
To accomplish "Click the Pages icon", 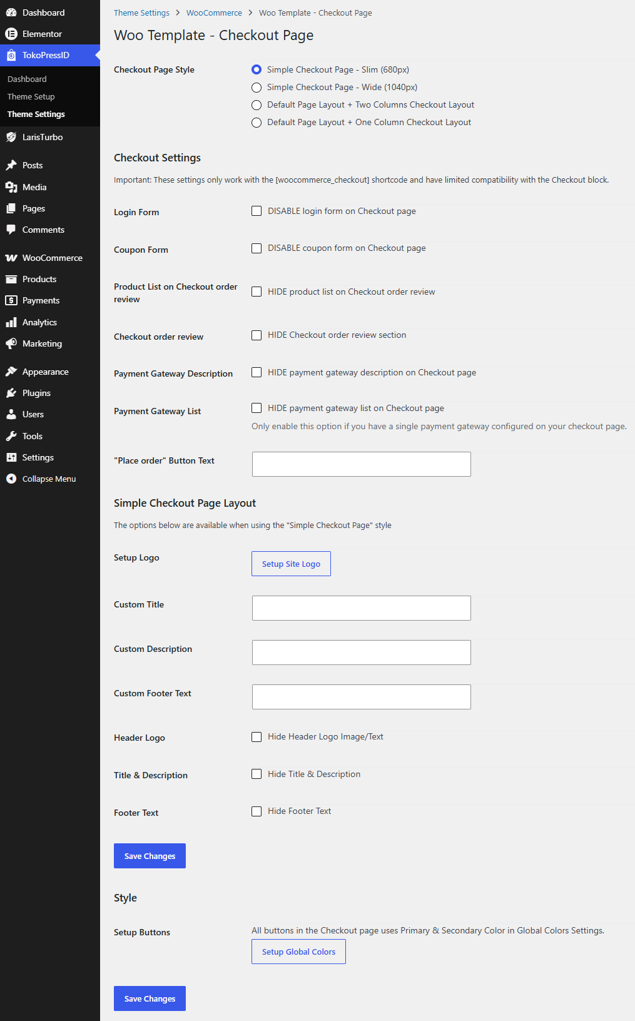I will pyautogui.click(x=11, y=208).
